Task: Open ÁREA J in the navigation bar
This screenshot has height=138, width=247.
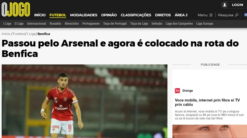Action: pyautogui.click(x=181, y=15)
